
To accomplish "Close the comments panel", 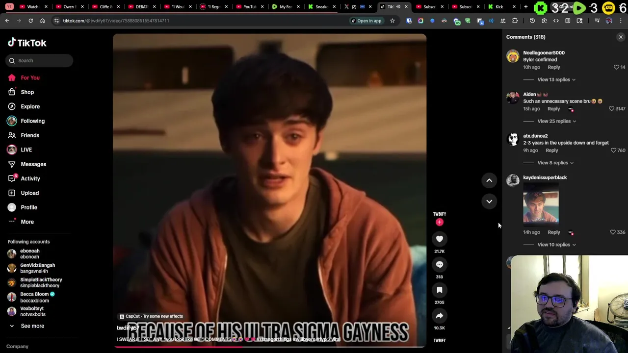I will pyautogui.click(x=621, y=37).
